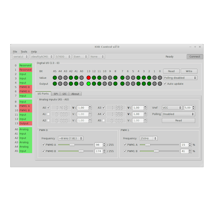
Task: Click the PWM0 A slider
Action: pos(76,145)
